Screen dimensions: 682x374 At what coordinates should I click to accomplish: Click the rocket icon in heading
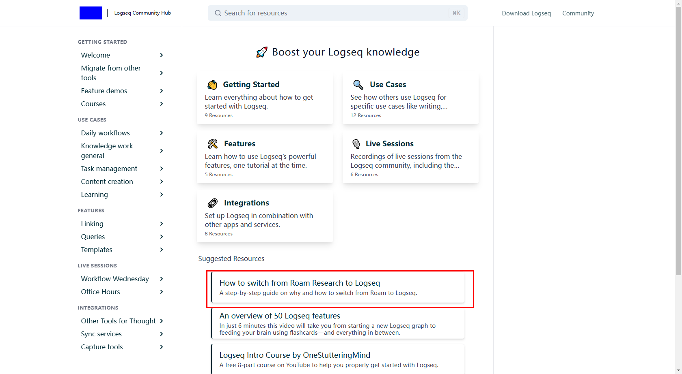pos(262,52)
